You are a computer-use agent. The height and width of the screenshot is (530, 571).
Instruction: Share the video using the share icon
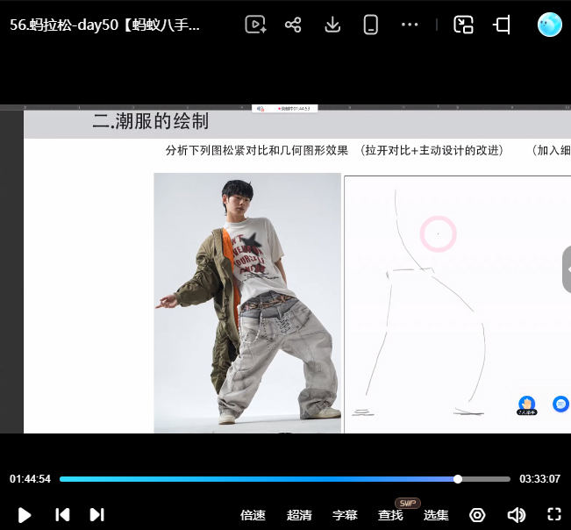click(x=293, y=25)
